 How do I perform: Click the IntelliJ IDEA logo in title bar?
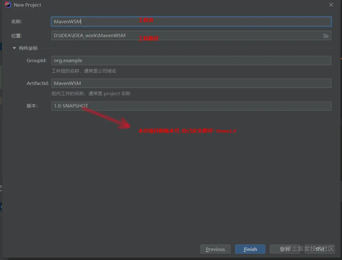click(8, 5)
